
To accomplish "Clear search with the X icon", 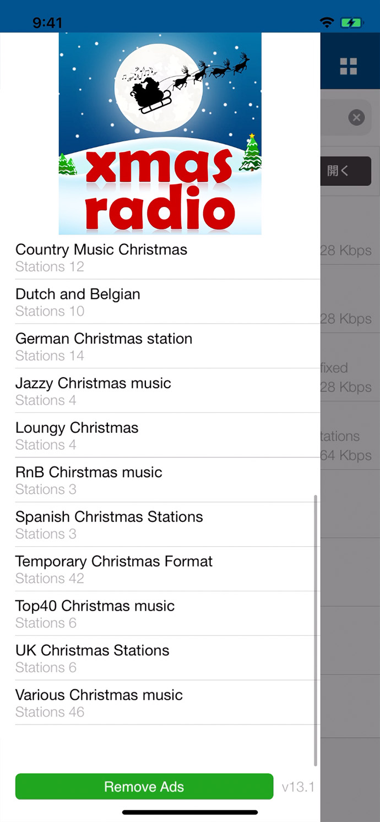I will [x=356, y=117].
